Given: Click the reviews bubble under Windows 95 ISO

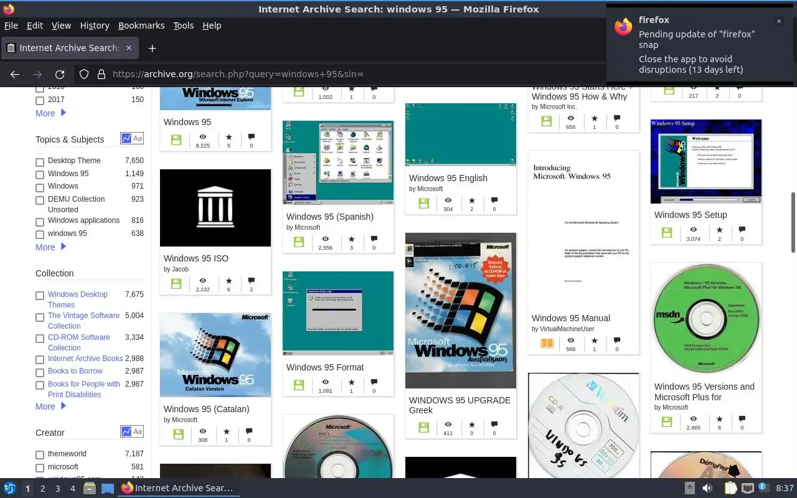Looking at the screenshot, I should click(x=251, y=281).
